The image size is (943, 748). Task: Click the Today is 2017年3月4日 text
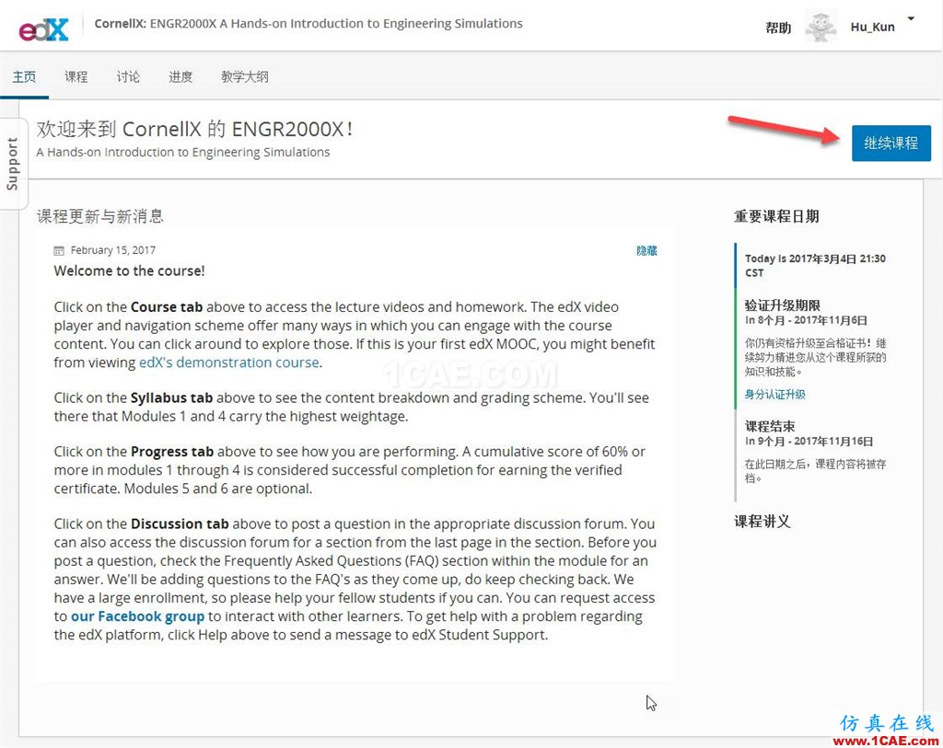pyautogui.click(x=815, y=265)
